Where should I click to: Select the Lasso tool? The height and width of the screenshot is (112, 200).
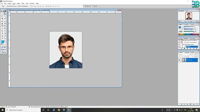[2, 16]
